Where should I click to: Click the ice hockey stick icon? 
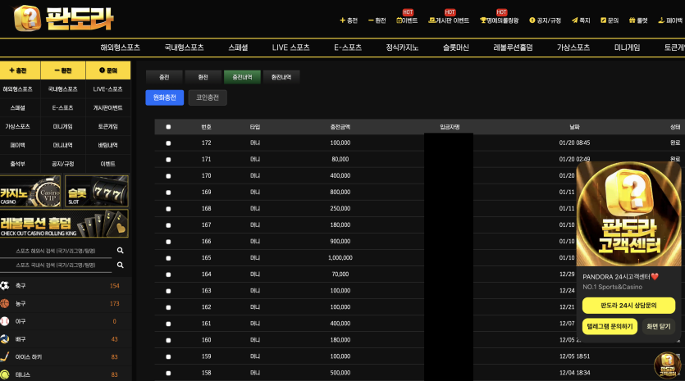pos(5,356)
